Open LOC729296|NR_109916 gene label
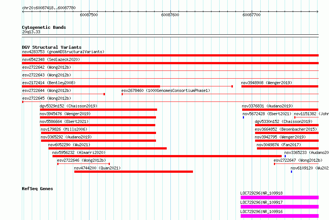Image resolution: width=329 pixels, height=220 pixels. 261,212
